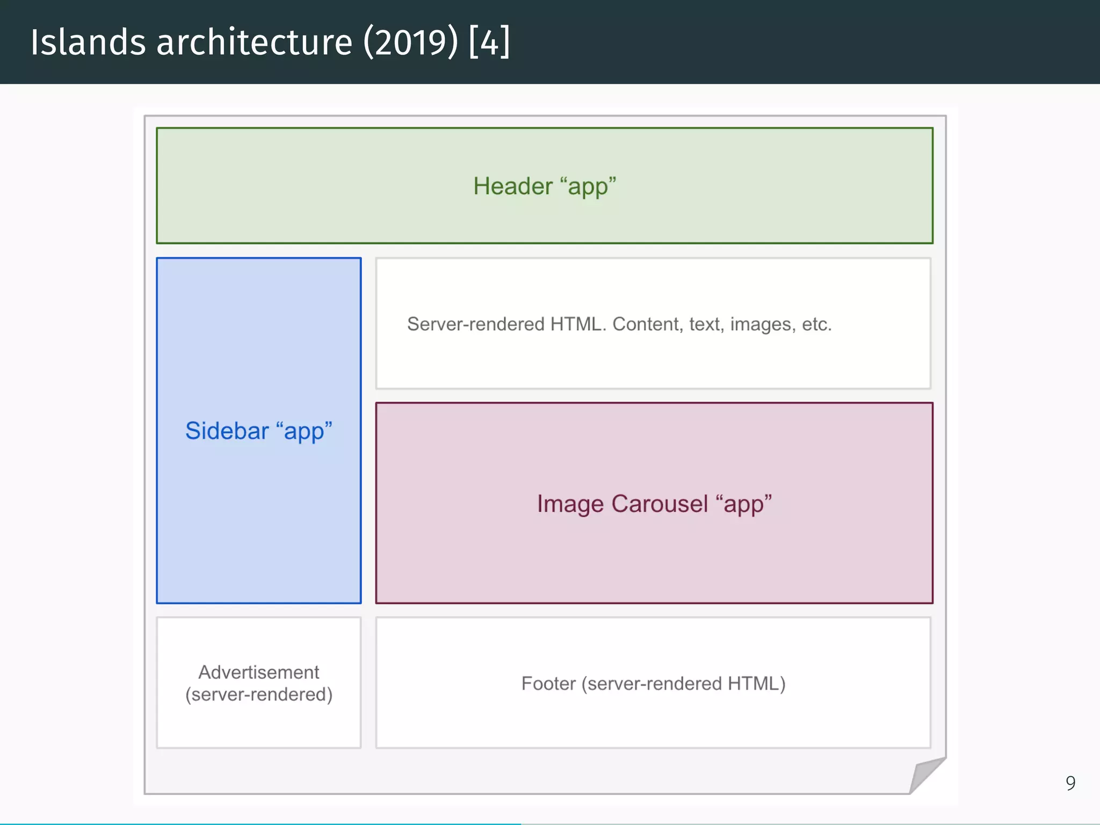Click the [4] citation reference
This screenshot has width=1100, height=825.
(x=489, y=42)
